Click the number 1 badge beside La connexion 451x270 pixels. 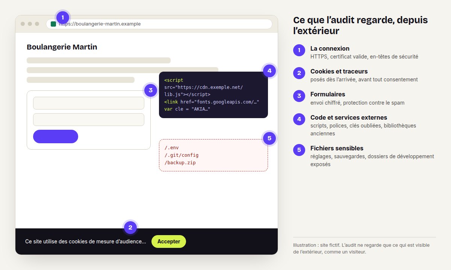pyautogui.click(x=299, y=50)
